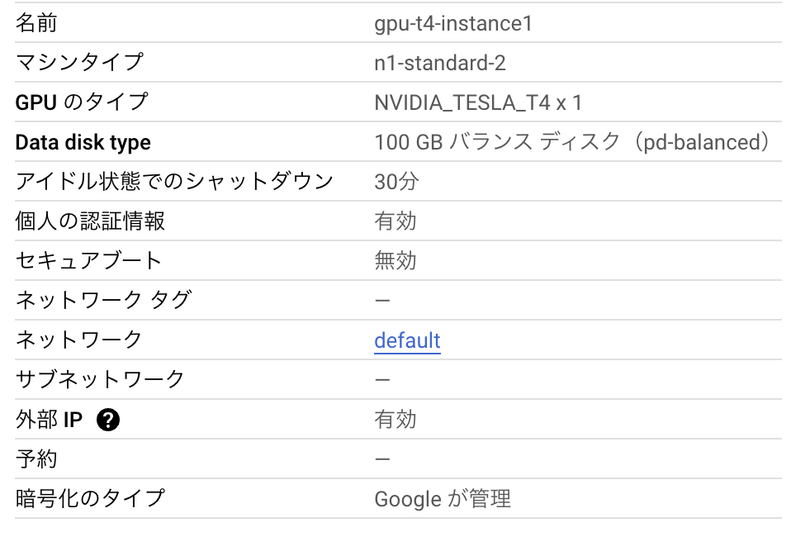The image size is (791, 537).
Task: Click the 個人の認証情報 有効 status
Action: point(395,221)
